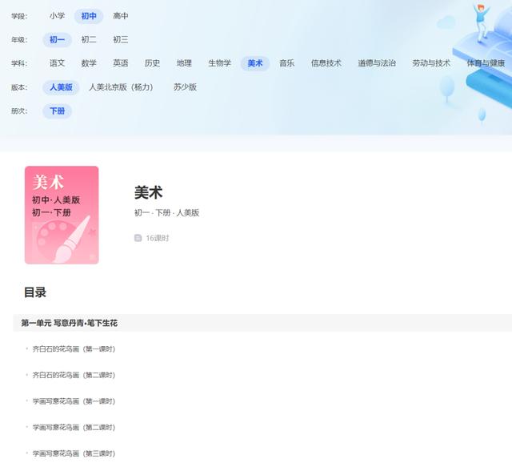Select the 人美北京版（杨力）edition
The image size is (512, 463).
[x=121, y=87]
